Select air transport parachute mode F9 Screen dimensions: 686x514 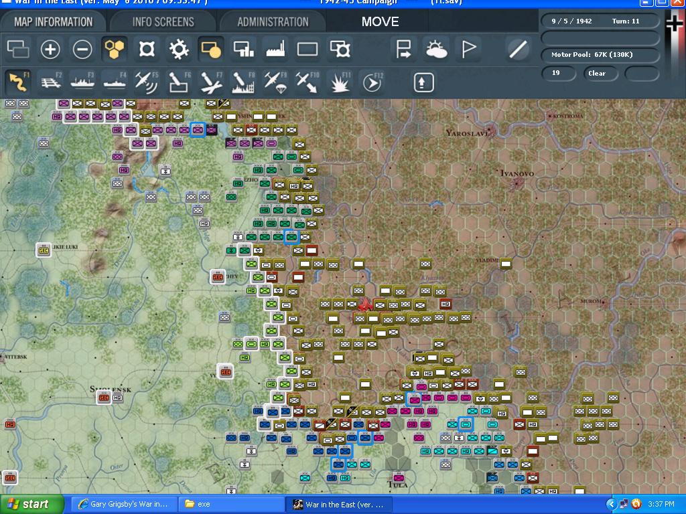coord(275,82)
